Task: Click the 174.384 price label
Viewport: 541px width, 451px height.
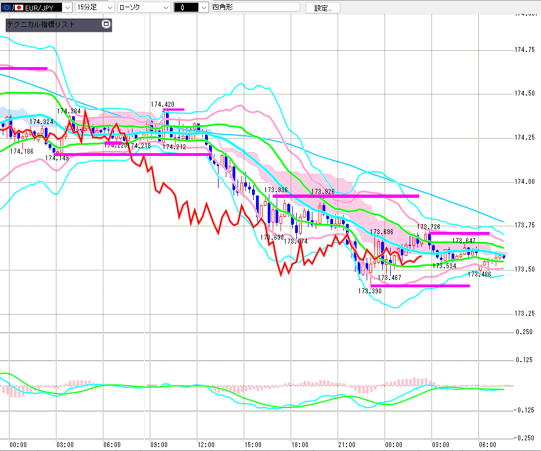Action: pyautogui.click(x=69, y=111)
